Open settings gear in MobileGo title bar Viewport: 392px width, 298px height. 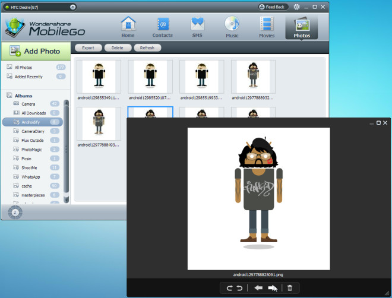tap(297, 7)
